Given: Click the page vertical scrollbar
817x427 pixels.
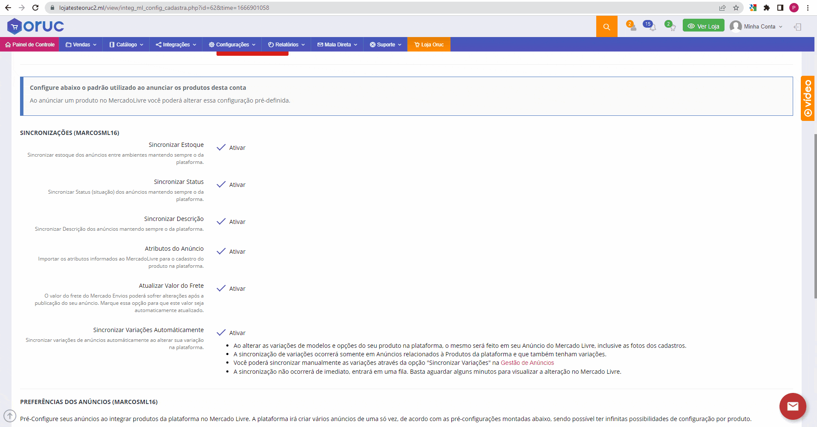Looking at the screenshot, I should click(815, 216).
